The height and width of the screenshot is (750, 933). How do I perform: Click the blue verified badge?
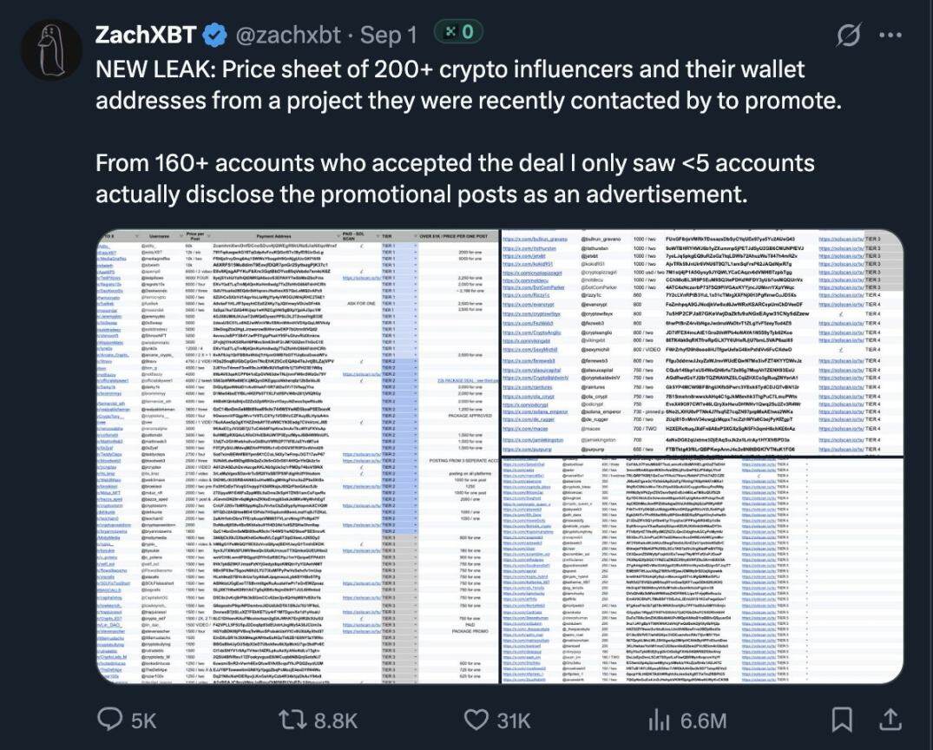point(214,36)
